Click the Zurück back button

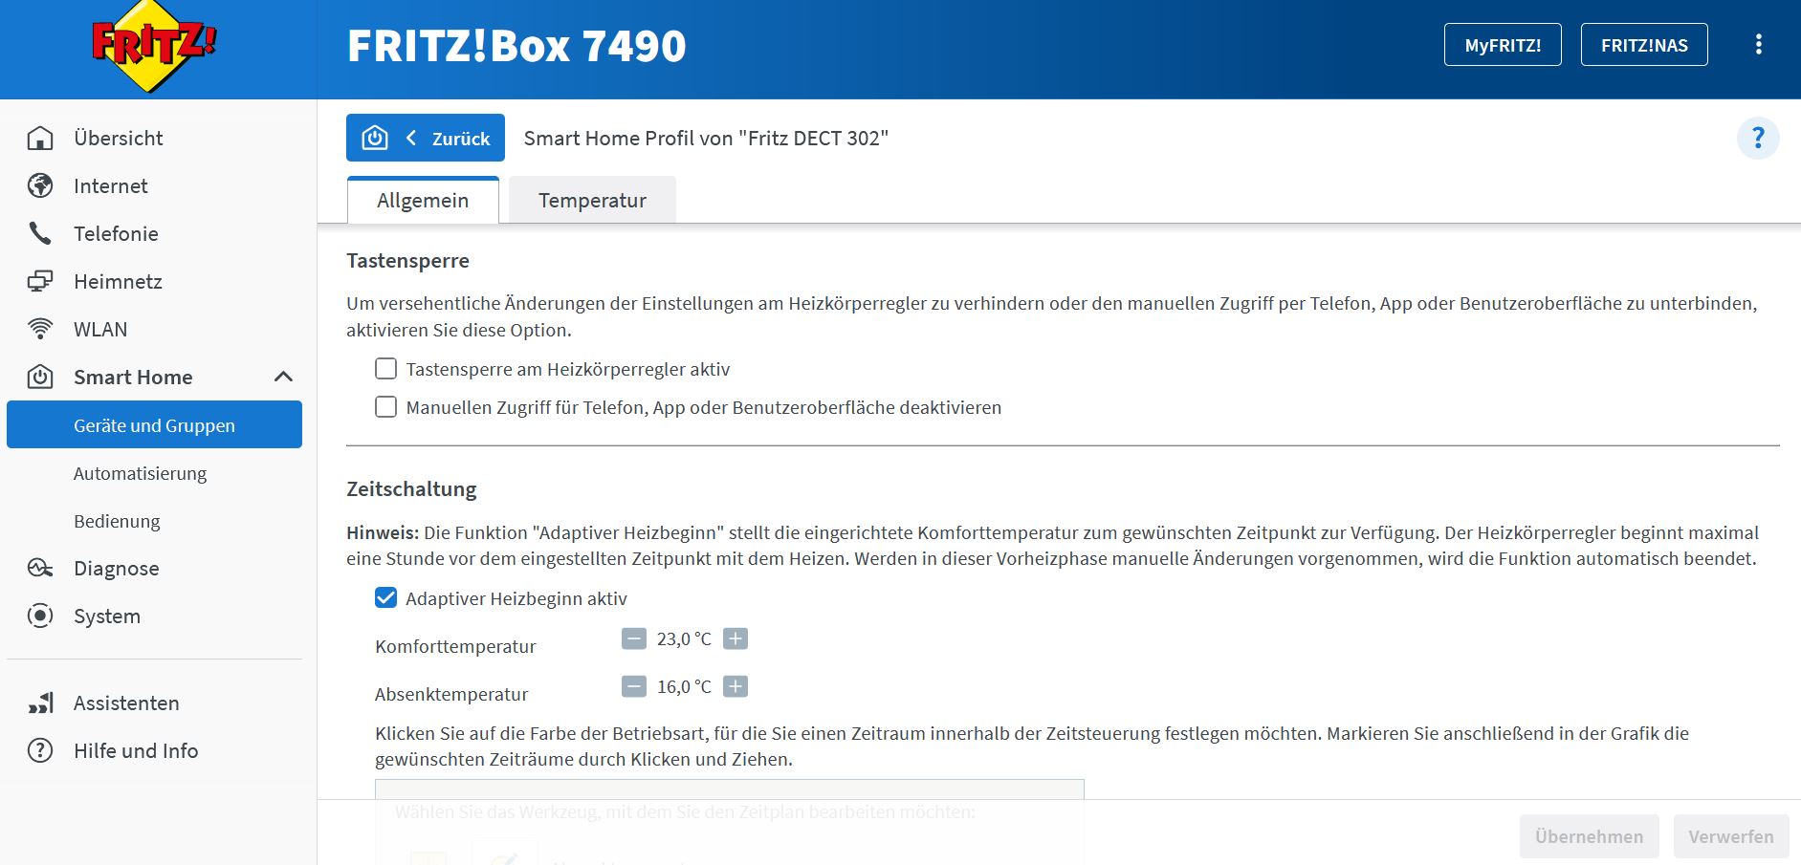[426, 139]
